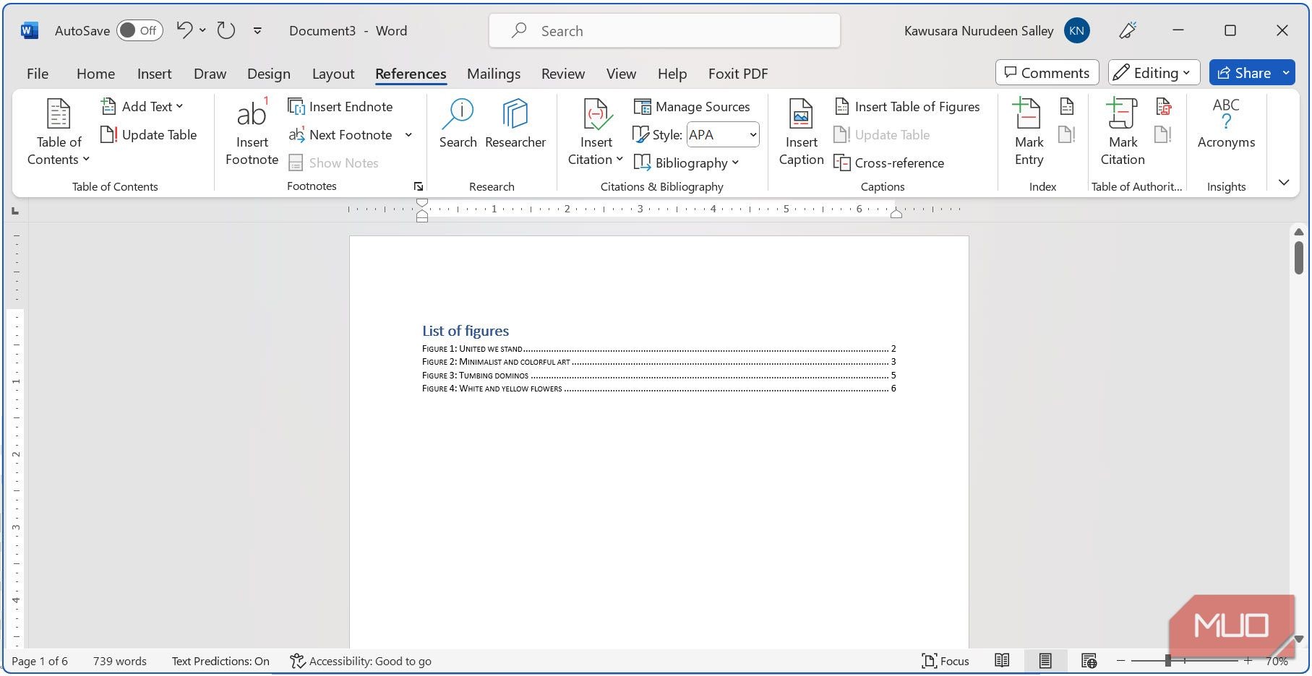Open the File tab
The height and width of the screenshot is (676, 1312).
(x=38, y=74)
